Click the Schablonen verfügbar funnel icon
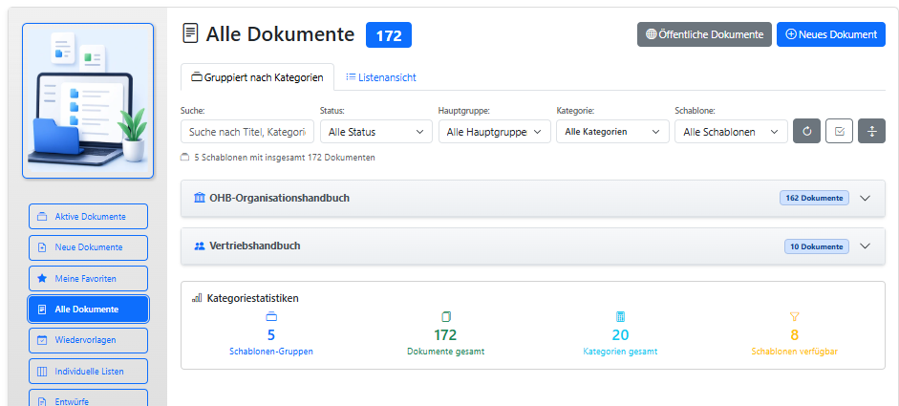This screenshot has width=899, height=406. 794,316
